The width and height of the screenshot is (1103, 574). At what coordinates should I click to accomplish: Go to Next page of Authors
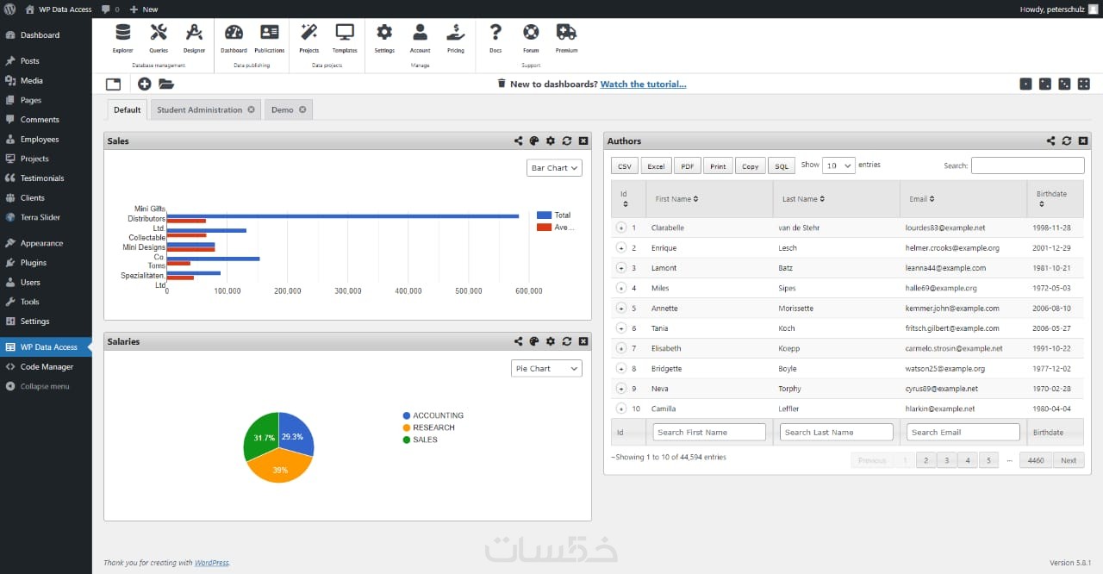click(x=1069, y=460)
